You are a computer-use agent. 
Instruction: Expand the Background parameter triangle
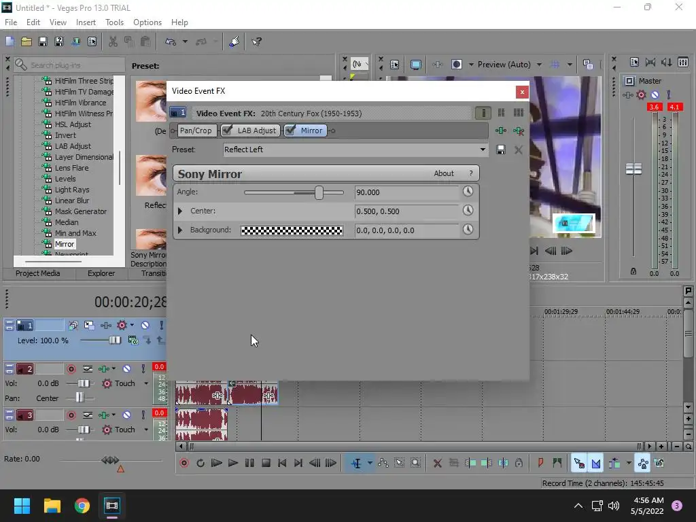(x=179, y=230)
